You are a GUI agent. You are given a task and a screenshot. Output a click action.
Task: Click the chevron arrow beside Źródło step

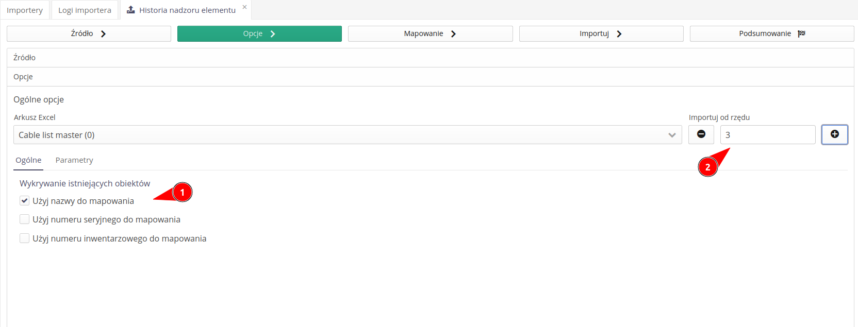pyautogui.click(x=103, y=33)
